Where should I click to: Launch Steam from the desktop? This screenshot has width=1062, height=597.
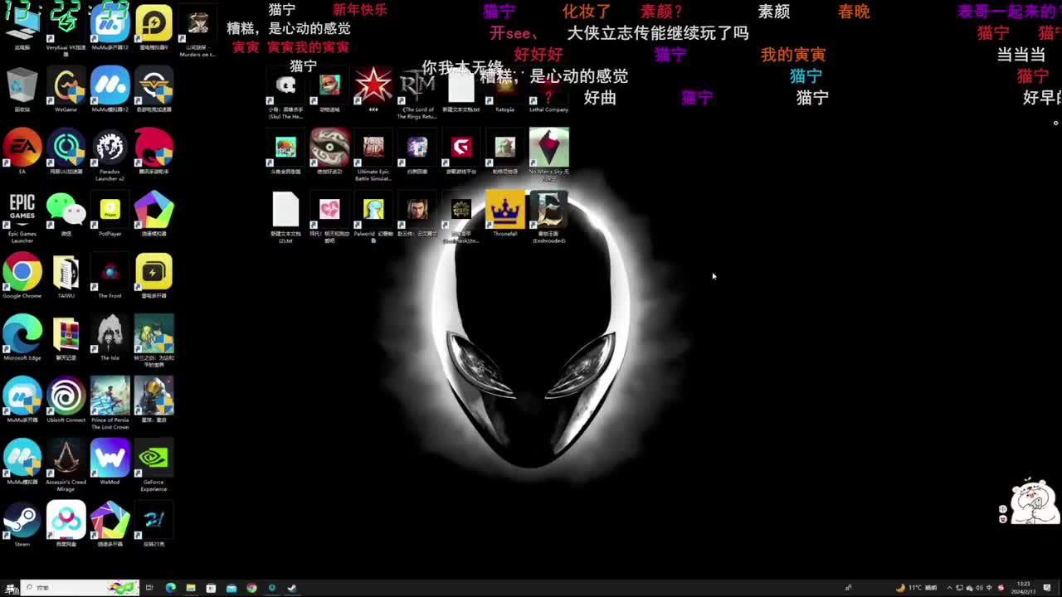click(22, 524)
